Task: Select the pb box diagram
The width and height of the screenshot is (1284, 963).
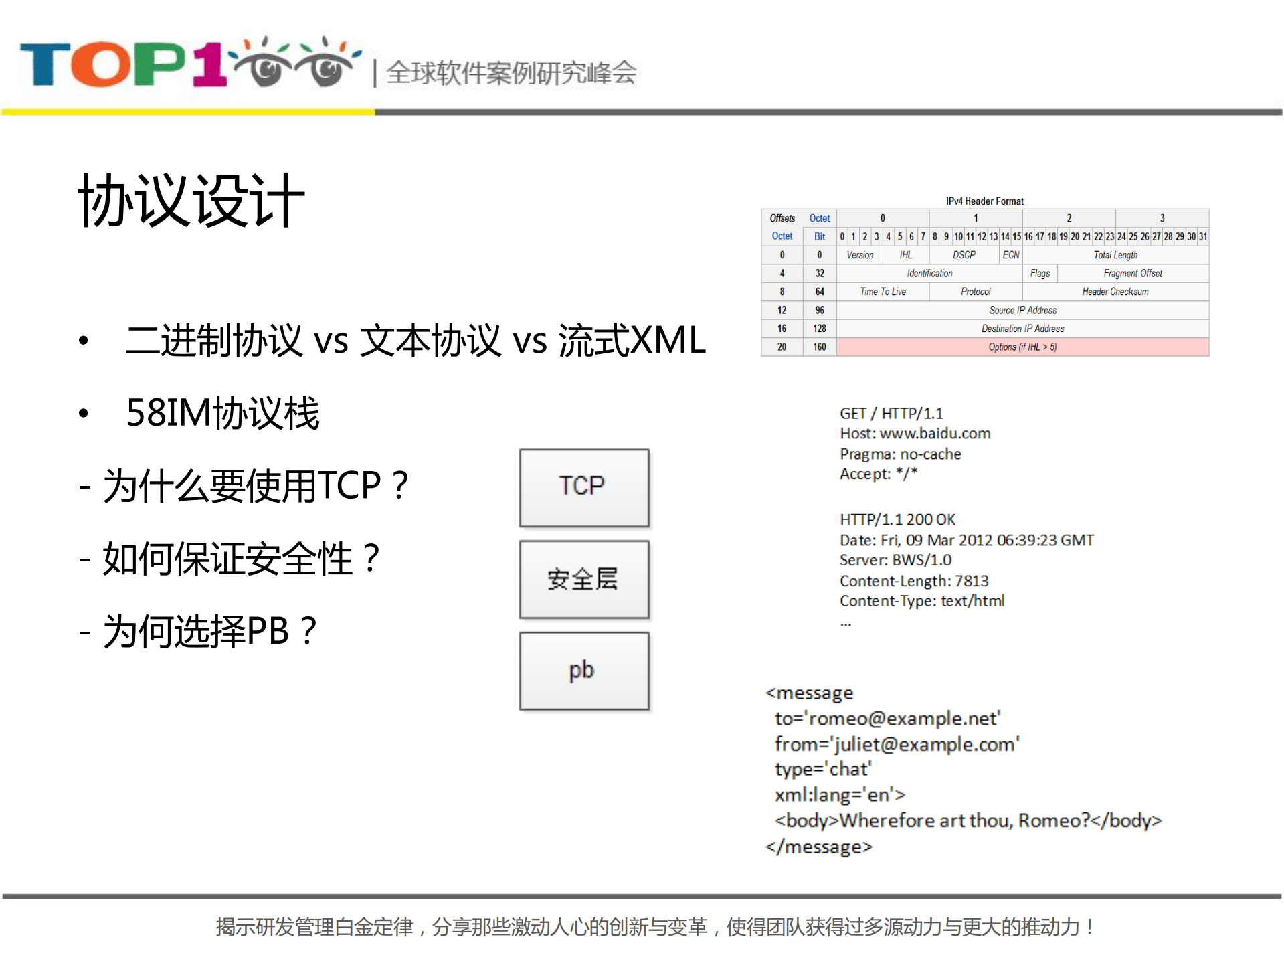Action: click(x=583, y=669)
